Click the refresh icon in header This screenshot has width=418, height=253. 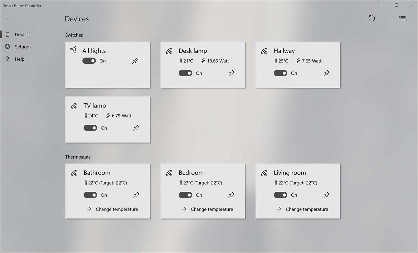click(x=372, y=18)
